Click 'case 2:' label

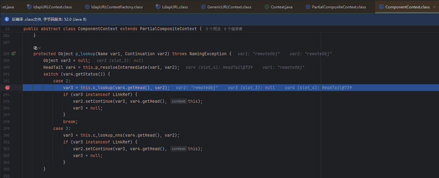(62, 81)
